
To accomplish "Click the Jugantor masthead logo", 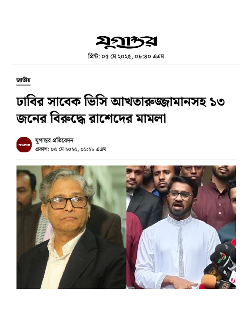I will point(126,42).
